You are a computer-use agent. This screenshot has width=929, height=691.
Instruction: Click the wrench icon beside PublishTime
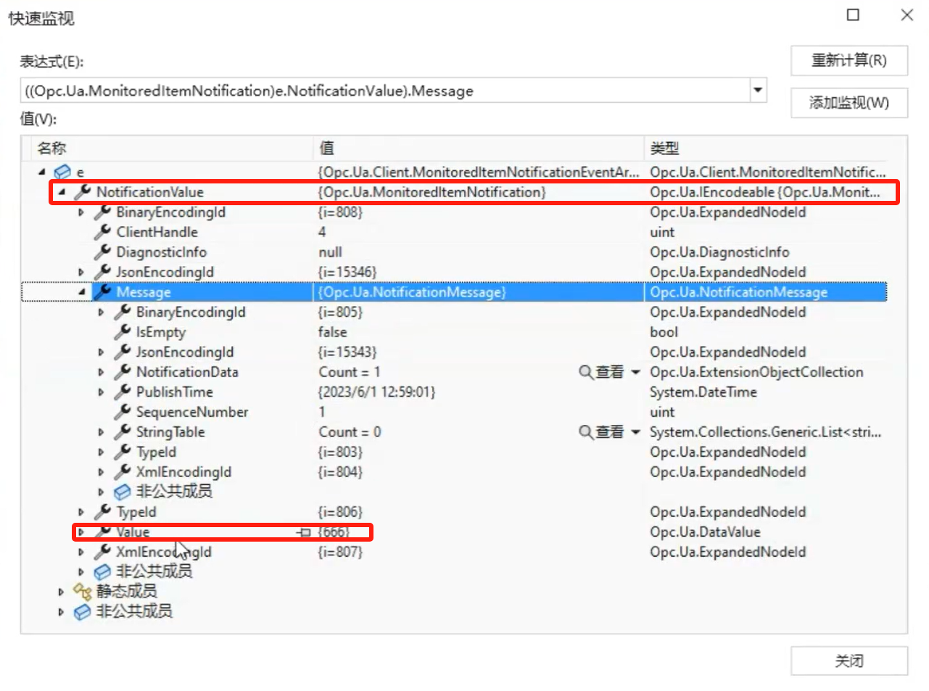click(123, 392)
